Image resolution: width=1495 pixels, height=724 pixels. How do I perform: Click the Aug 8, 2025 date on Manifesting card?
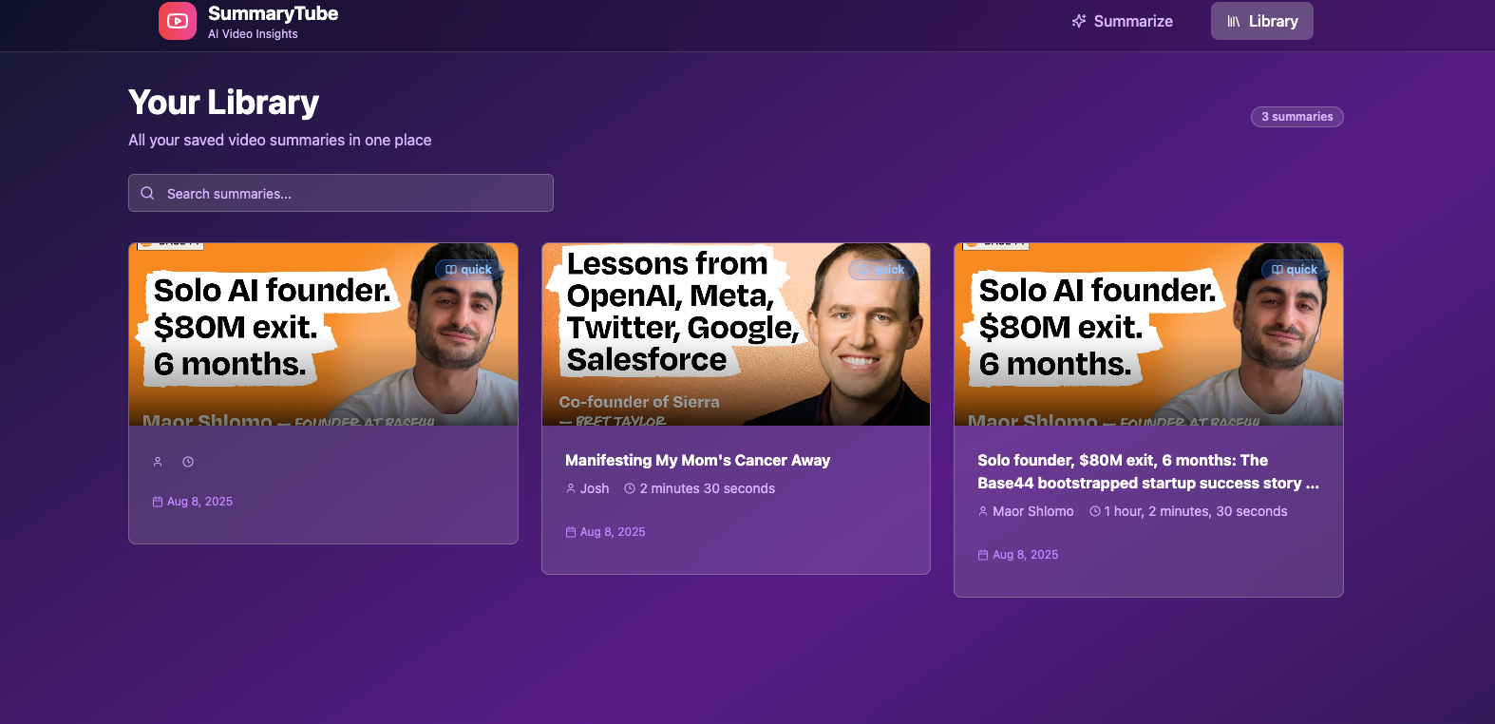[x=613, y=532]
